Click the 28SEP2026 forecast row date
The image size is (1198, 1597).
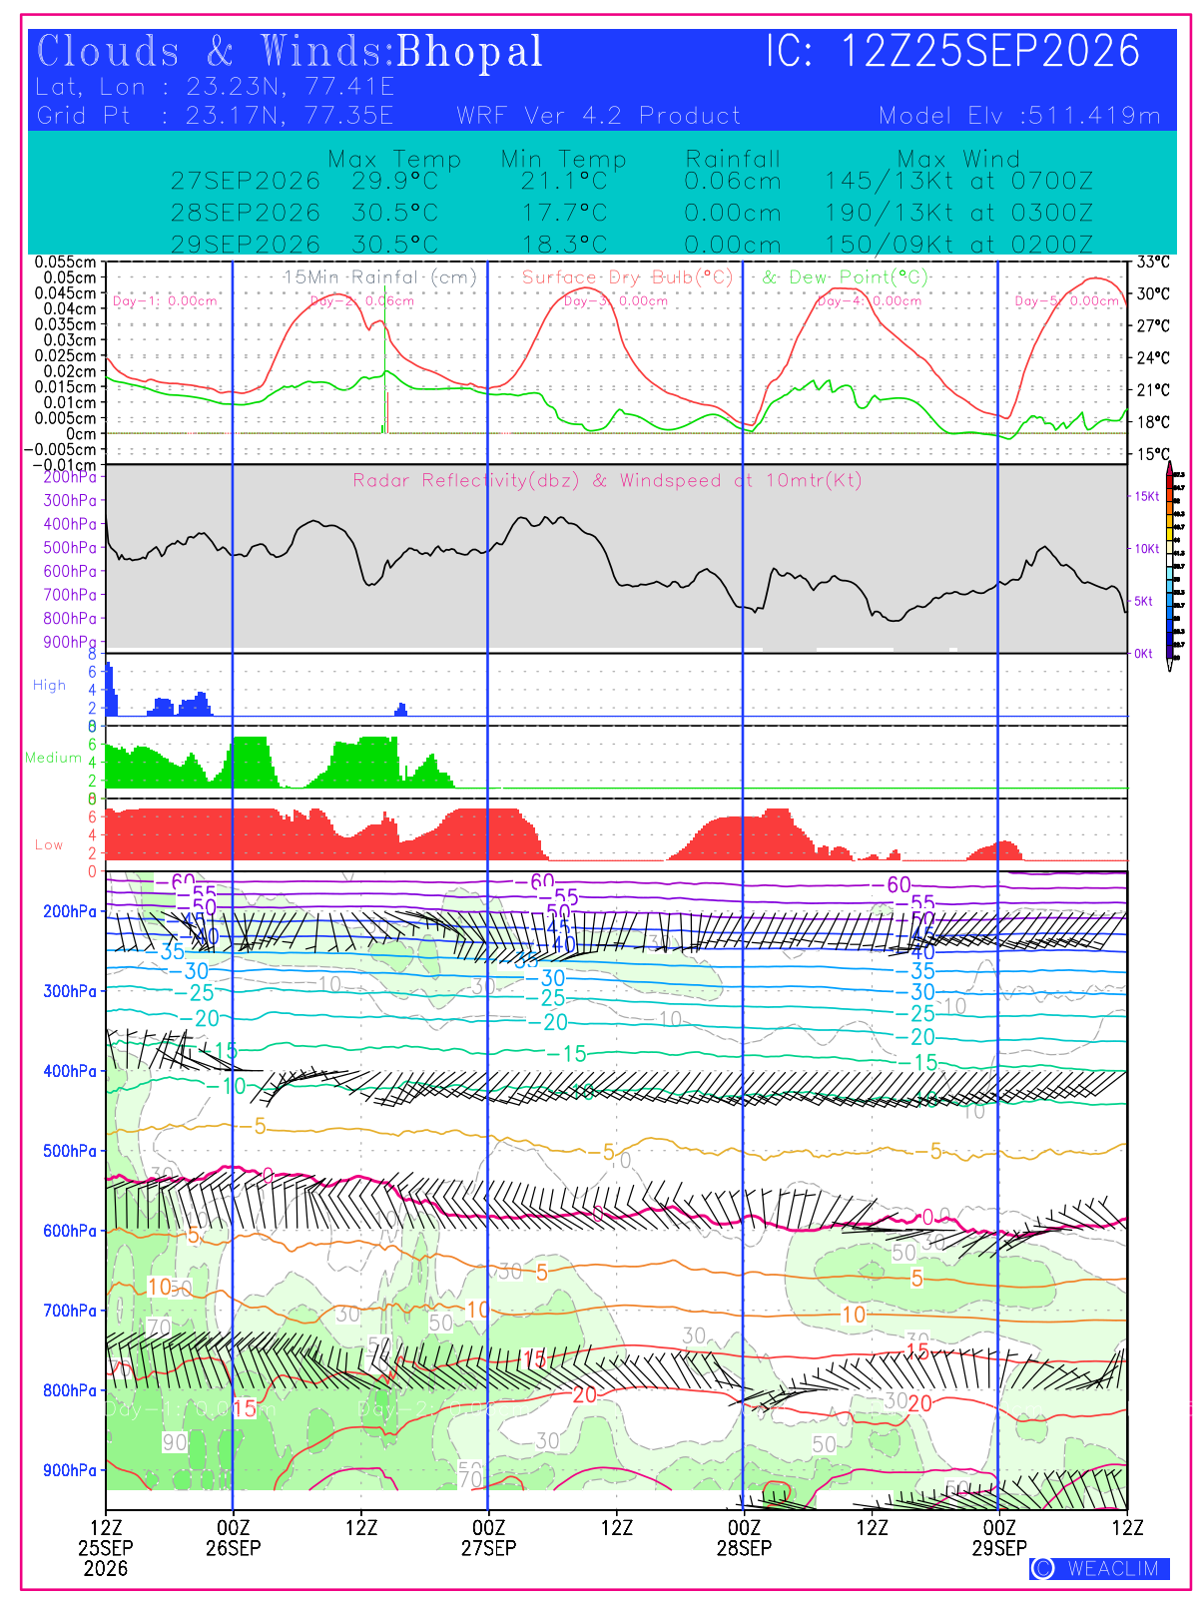tap(246, 213)
